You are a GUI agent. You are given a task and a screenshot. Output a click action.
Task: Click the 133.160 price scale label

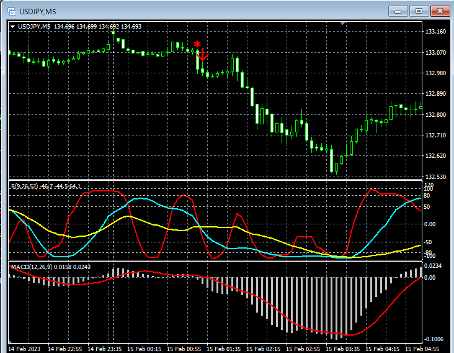tap(436, 32)
